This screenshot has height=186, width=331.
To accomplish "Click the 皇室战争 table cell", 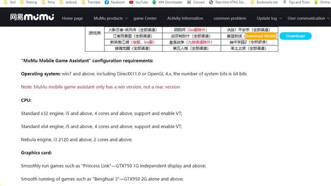I will pyautogui.click(x=191, y=42).
